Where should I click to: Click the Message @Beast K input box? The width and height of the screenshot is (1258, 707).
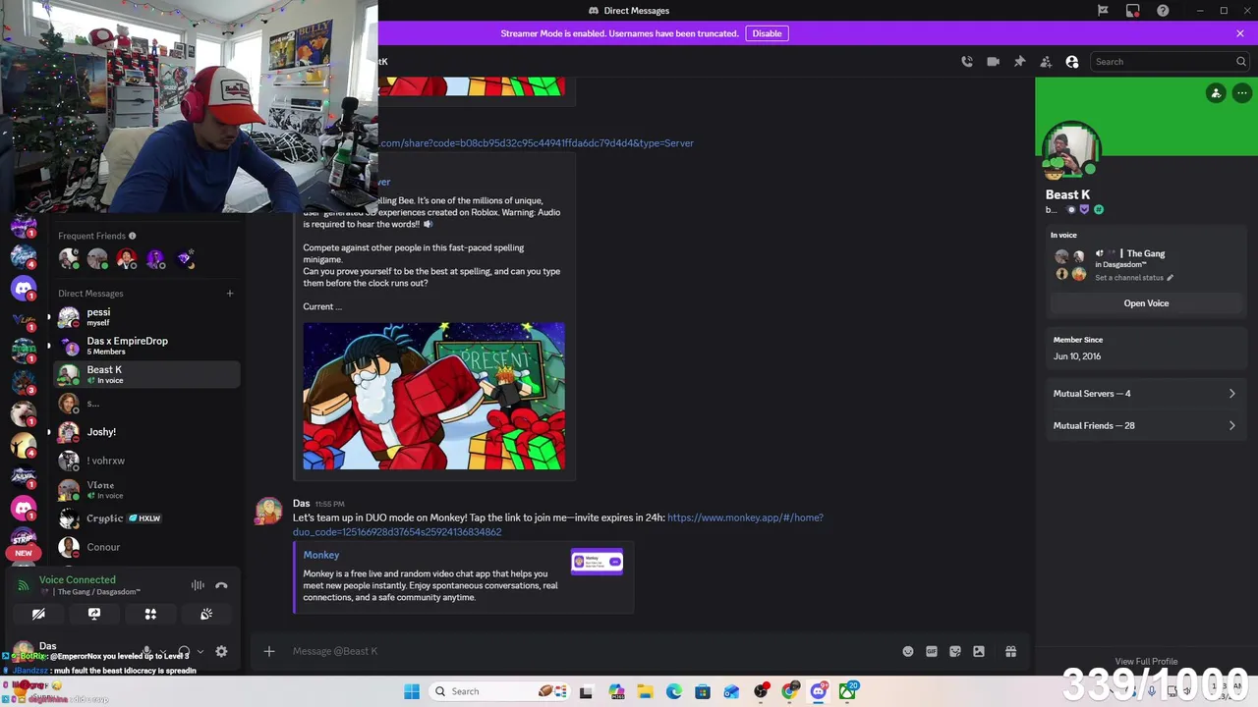click(590, 651)
